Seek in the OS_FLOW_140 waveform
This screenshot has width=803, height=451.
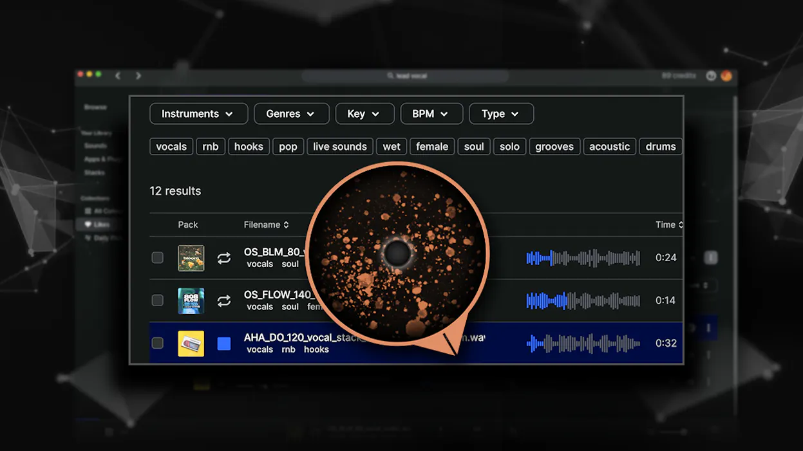click(x=583, y=300)
